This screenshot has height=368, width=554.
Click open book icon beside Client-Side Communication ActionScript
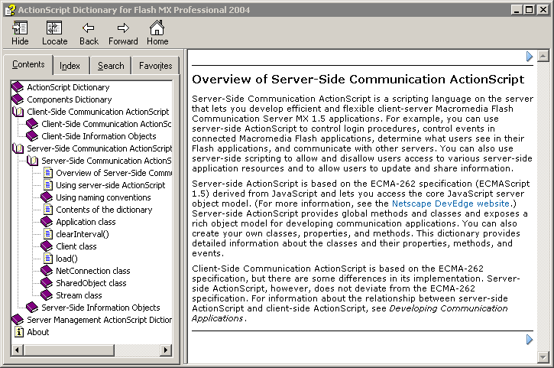click(18, 112)
